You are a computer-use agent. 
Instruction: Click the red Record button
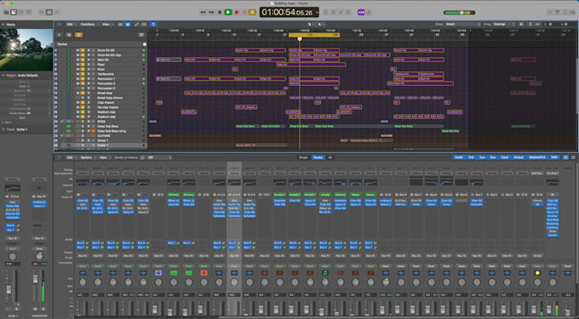pos(237,12)
